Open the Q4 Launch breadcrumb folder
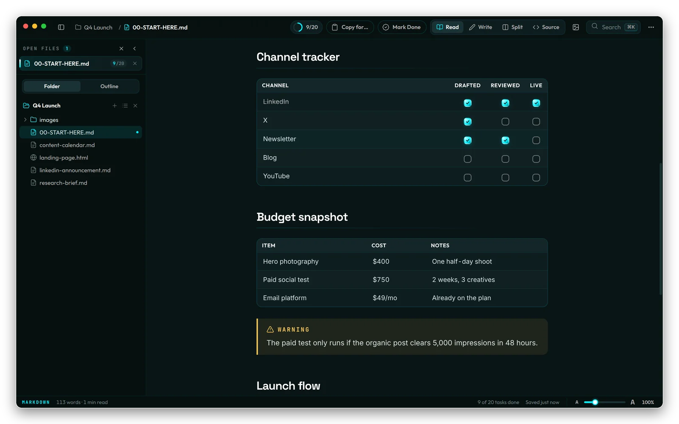The image size is (679, 424). coord(94,27)
